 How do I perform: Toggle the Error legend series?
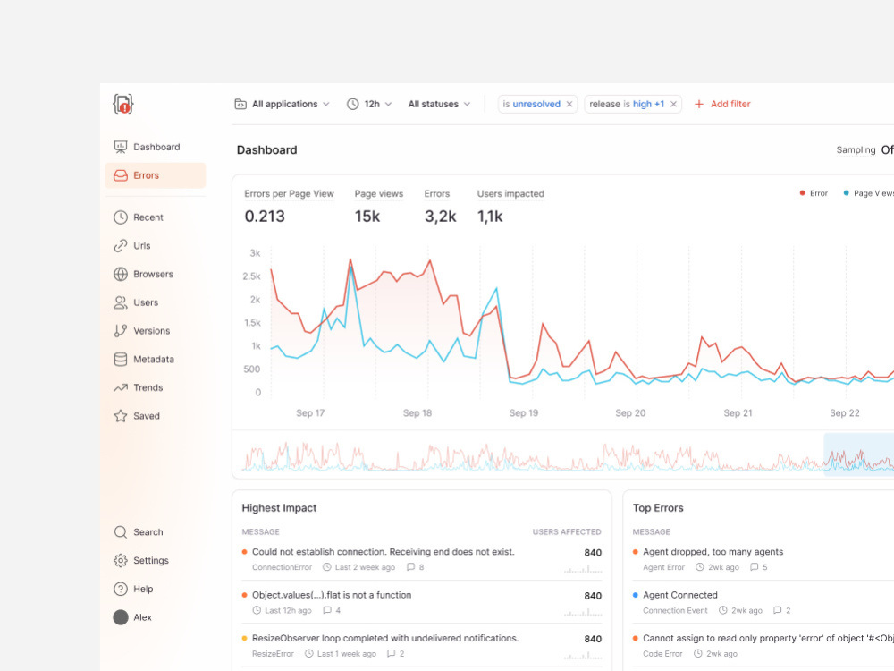tap(813, 193)
